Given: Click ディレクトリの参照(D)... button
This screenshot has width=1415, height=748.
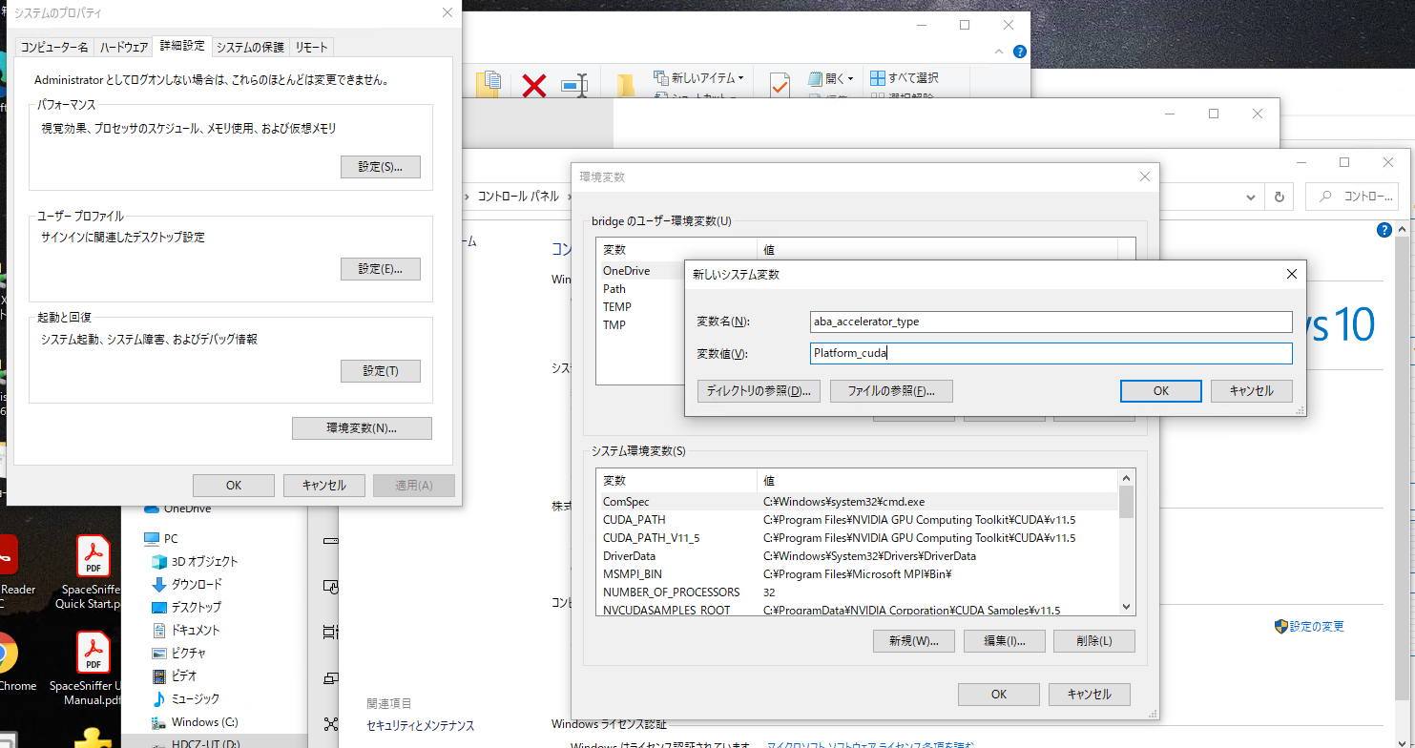Looking at the screenshot, I should click(759, 391).
